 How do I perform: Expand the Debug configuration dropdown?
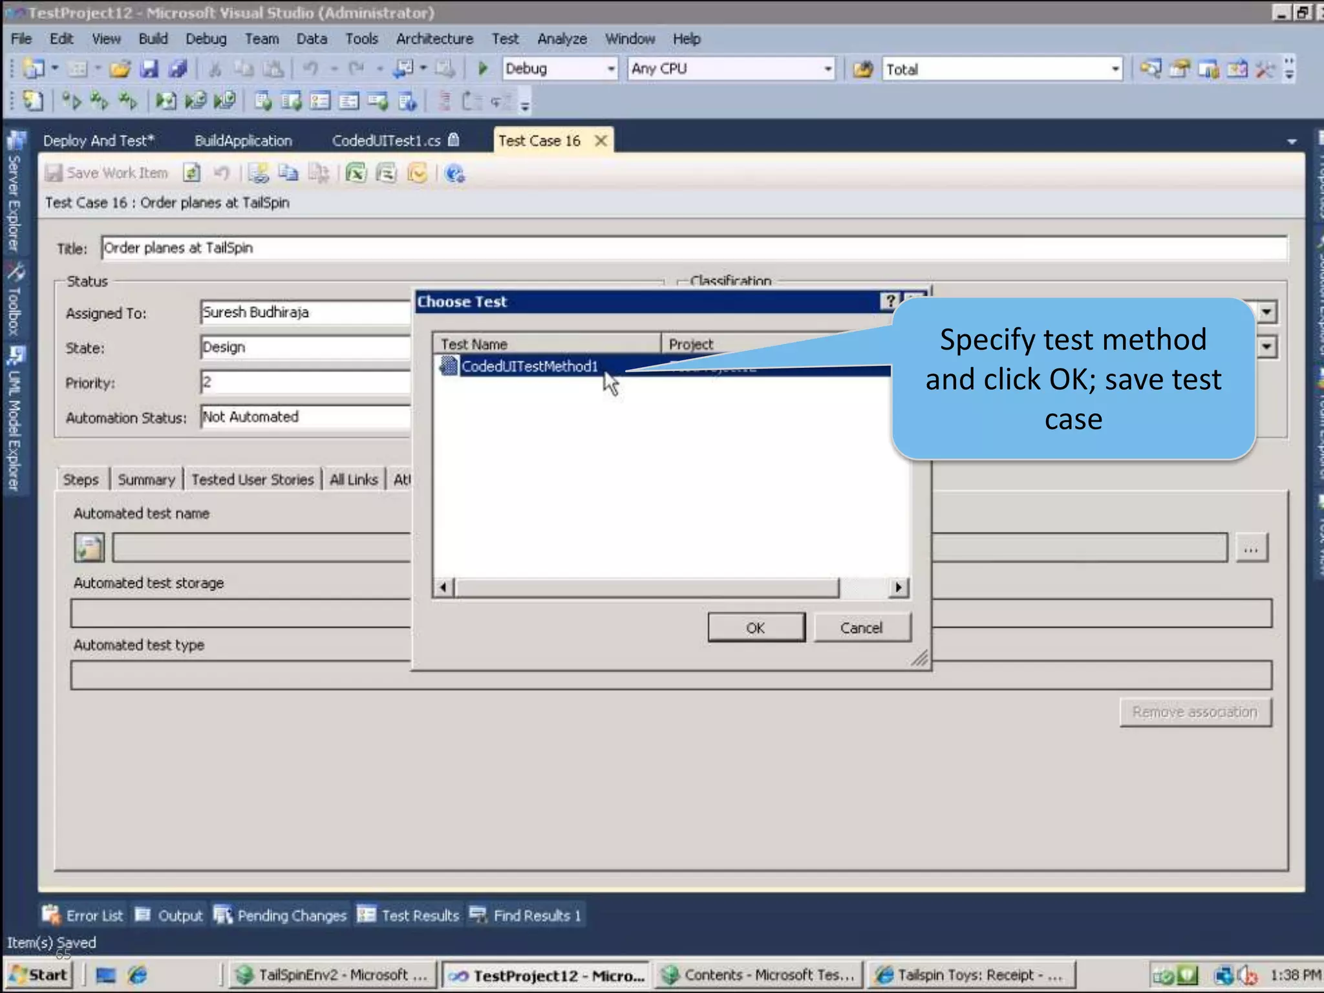(x=611, y=69)
